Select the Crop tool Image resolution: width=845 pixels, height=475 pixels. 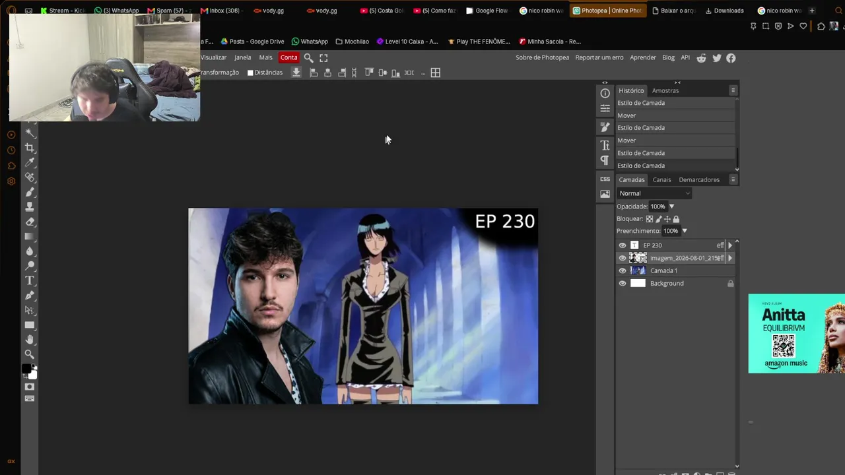pos(30,148)
